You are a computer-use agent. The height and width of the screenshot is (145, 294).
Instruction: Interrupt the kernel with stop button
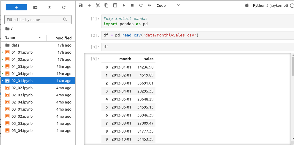(x=132, y=5)
